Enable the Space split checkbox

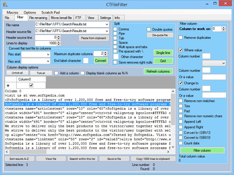[x=115, y=43]
